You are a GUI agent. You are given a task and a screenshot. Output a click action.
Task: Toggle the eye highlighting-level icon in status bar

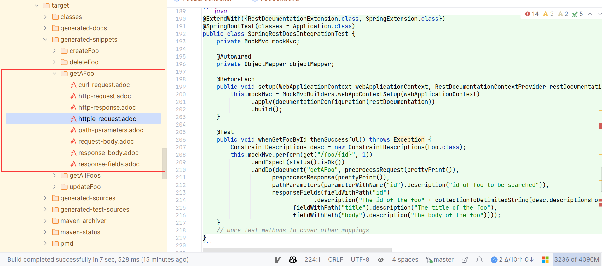[x=381, y=260]
